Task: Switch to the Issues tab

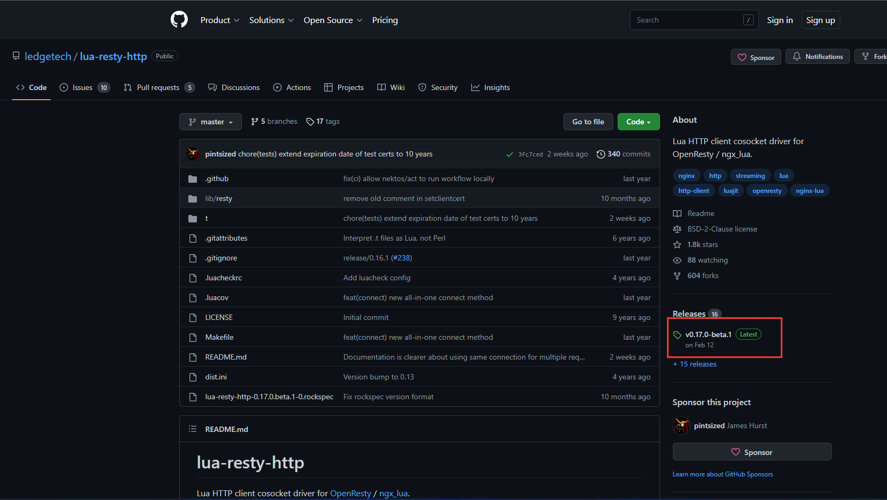Action: [84, 87]
